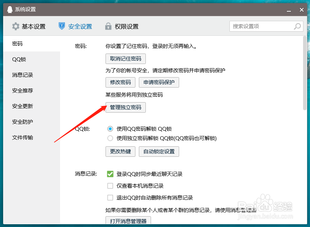Enable 退出QQ时自动删除所有消息记录 checkbox
The height and width of the screenshot is (227, 310).
point(110,198)
